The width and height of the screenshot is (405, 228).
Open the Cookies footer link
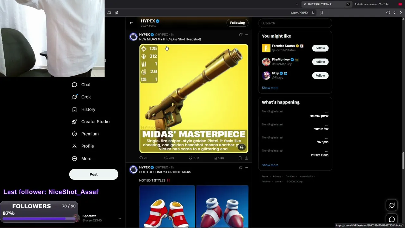[290, 176]
